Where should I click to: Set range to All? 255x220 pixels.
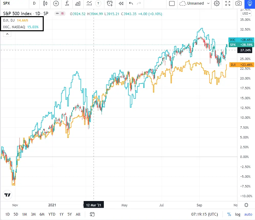pos(78,214)
